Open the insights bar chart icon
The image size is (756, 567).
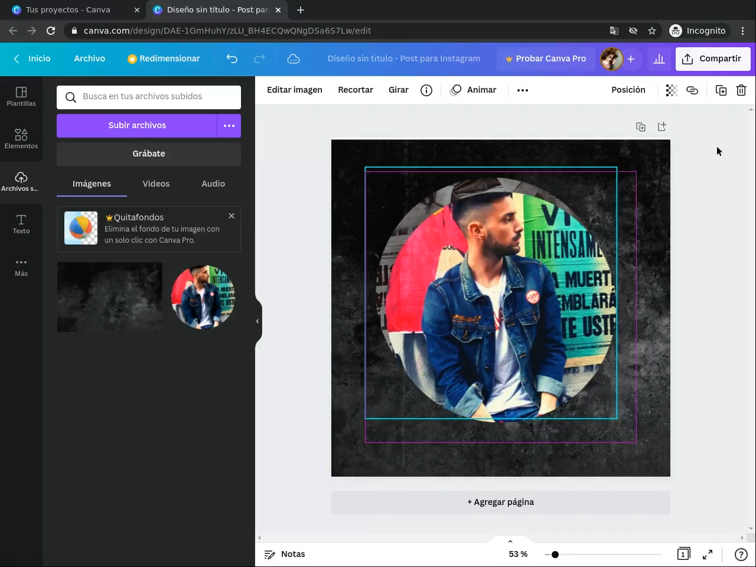[x=659, y=58]
